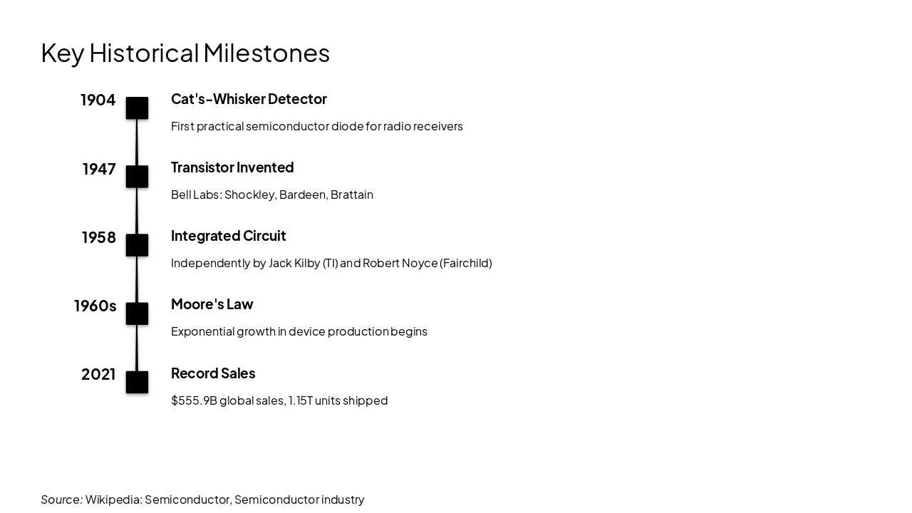Select the 1960s timeline square marker
This screenshot has height=513, width=912.
[137, 313]
